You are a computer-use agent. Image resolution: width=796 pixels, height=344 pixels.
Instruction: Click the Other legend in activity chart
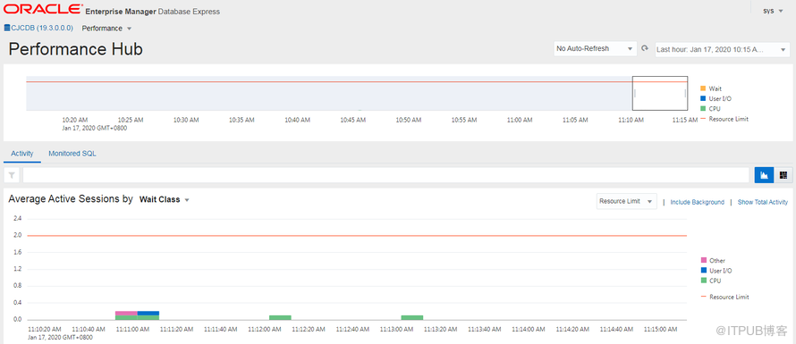[713, 260]
